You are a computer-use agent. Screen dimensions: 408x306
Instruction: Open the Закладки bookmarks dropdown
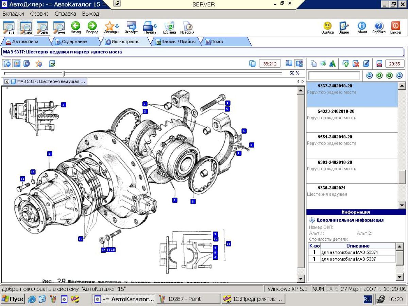112,28
